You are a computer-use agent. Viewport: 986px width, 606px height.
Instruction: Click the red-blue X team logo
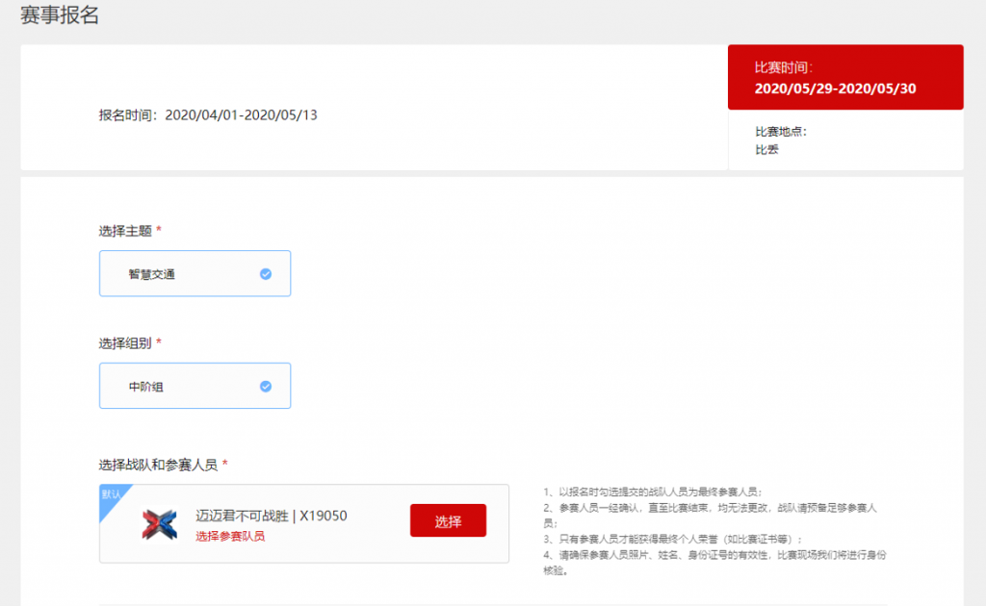[x=160, y=524]
